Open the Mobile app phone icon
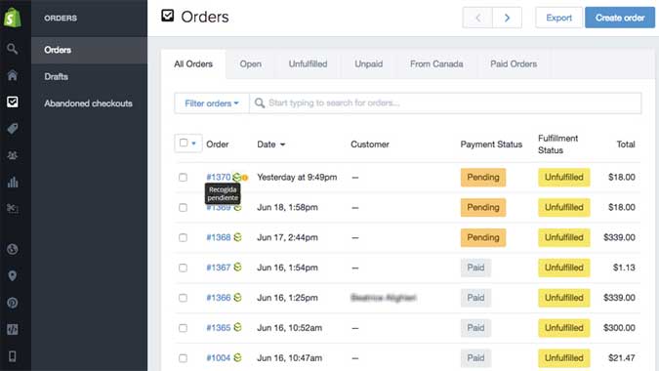This screenshot has width=659, height=371. pyautogui.click(x=12, y=356)
